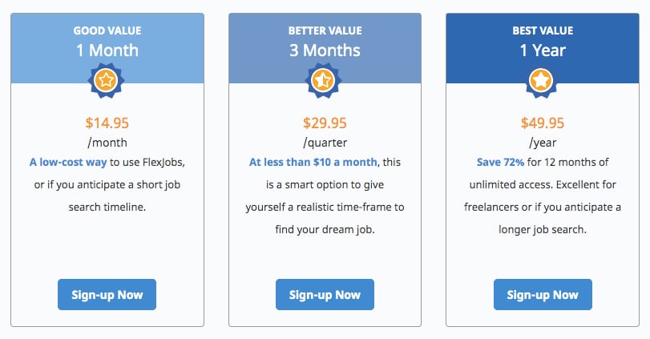Click 'At less than $10 a month' text

point(313,162)
